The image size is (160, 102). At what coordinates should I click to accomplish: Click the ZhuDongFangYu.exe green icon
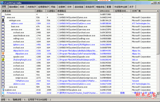click(3, 60)
